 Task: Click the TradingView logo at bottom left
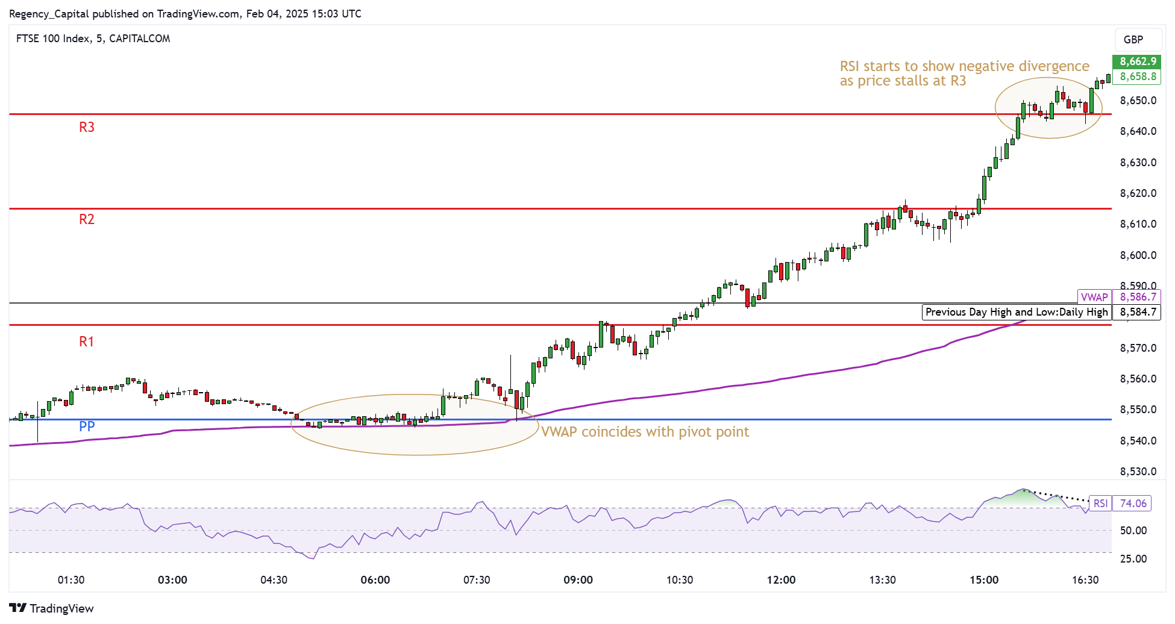(x=51, y=608)
